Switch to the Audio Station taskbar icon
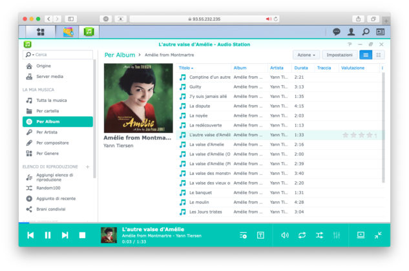The height and width of the screenshot is (271, 409). [x=89, y=32]
